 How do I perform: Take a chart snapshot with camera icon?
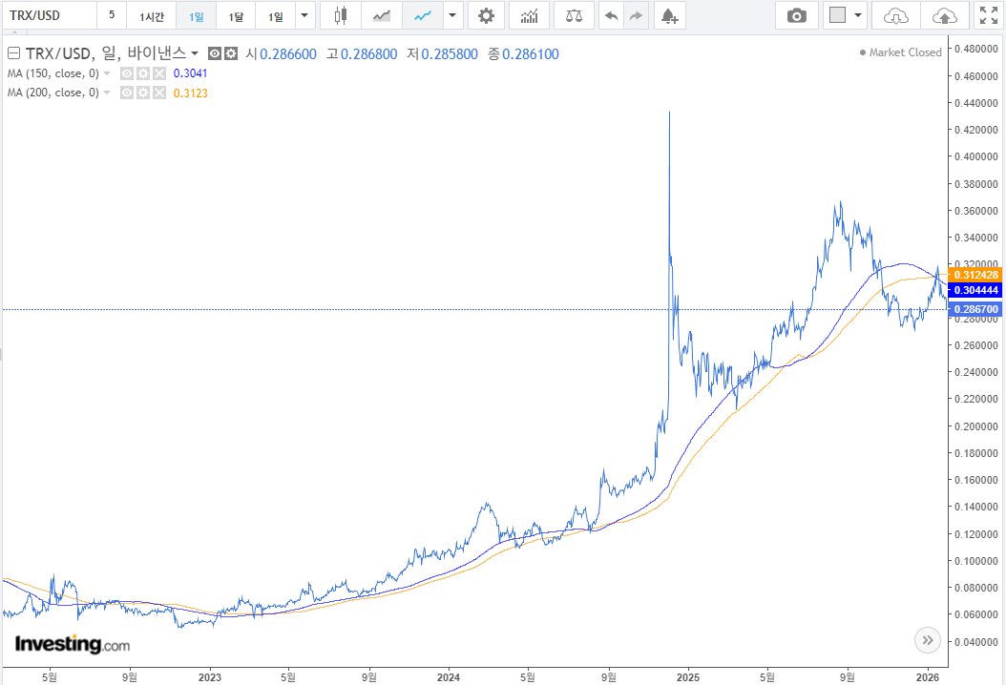point(797,15)
